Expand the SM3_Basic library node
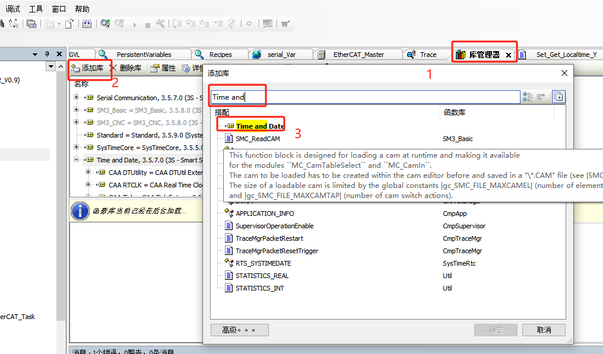Image resolution: width=603 pixels, height=354 pixels. coord(76,110)
